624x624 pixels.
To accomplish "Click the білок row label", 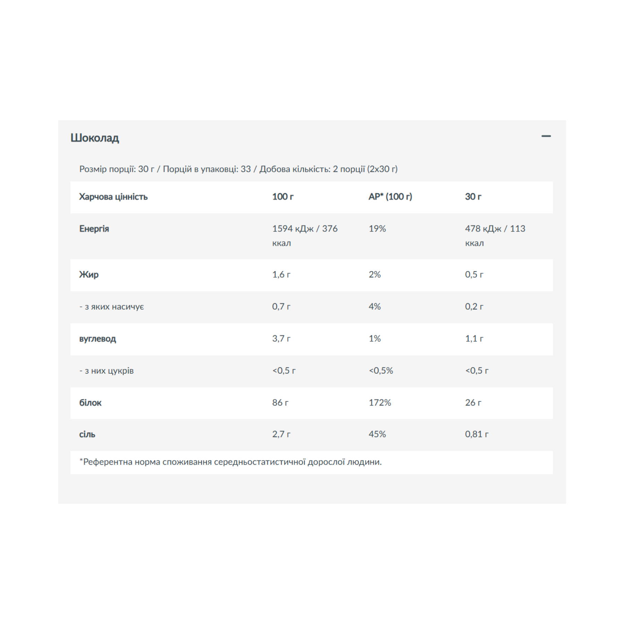I will tap(90, 403).
